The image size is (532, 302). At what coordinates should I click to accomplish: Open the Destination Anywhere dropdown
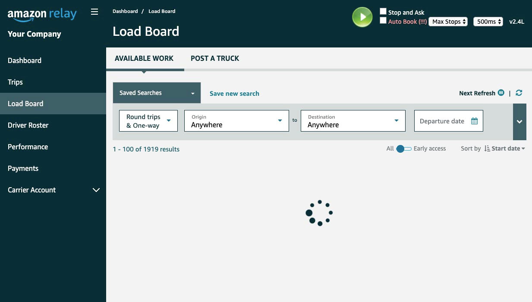353,121
